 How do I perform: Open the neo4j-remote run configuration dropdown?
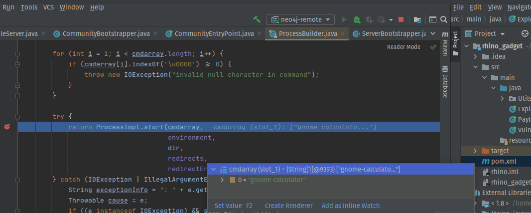click(x=301, y=19)
